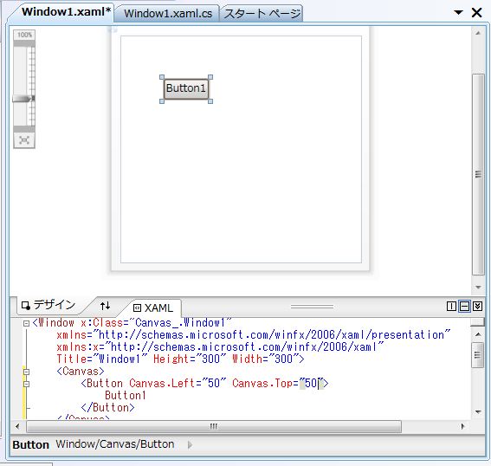Select the Button1 control in designer
Image resolution: width=491 pixels, height=466 pixels.
point(186,89)
